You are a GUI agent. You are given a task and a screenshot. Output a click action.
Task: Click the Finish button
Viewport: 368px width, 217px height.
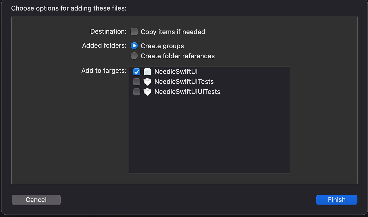tap(337, 200)
